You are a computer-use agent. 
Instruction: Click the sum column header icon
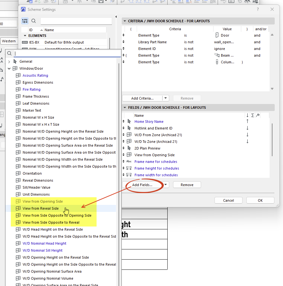pos(253,115)
